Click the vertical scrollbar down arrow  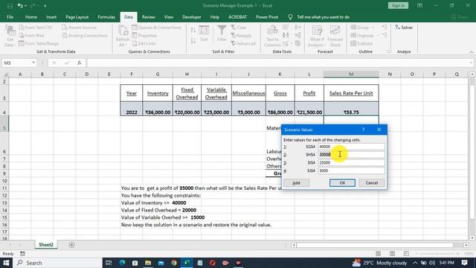(472, 237)
